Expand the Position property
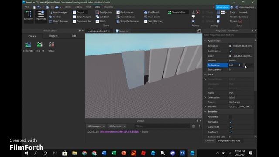The image size is (279, 157). click(x=205, y=106)
